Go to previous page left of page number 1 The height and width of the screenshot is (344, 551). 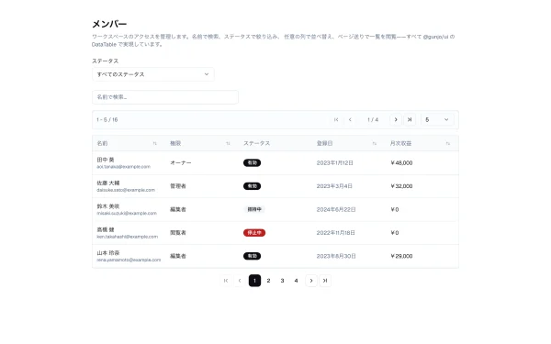(240, 281)
